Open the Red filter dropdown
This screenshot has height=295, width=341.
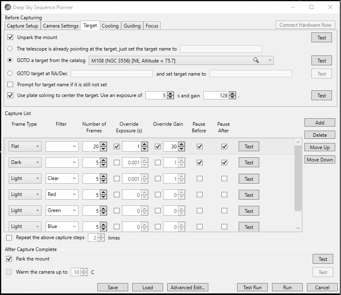(x=62, y=194)
